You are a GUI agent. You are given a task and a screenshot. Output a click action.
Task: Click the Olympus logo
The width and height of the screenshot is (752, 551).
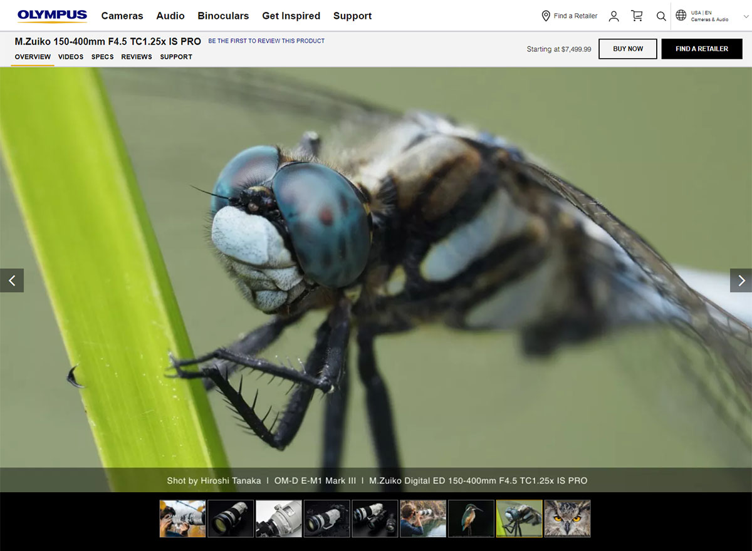[x=52, y=15]
